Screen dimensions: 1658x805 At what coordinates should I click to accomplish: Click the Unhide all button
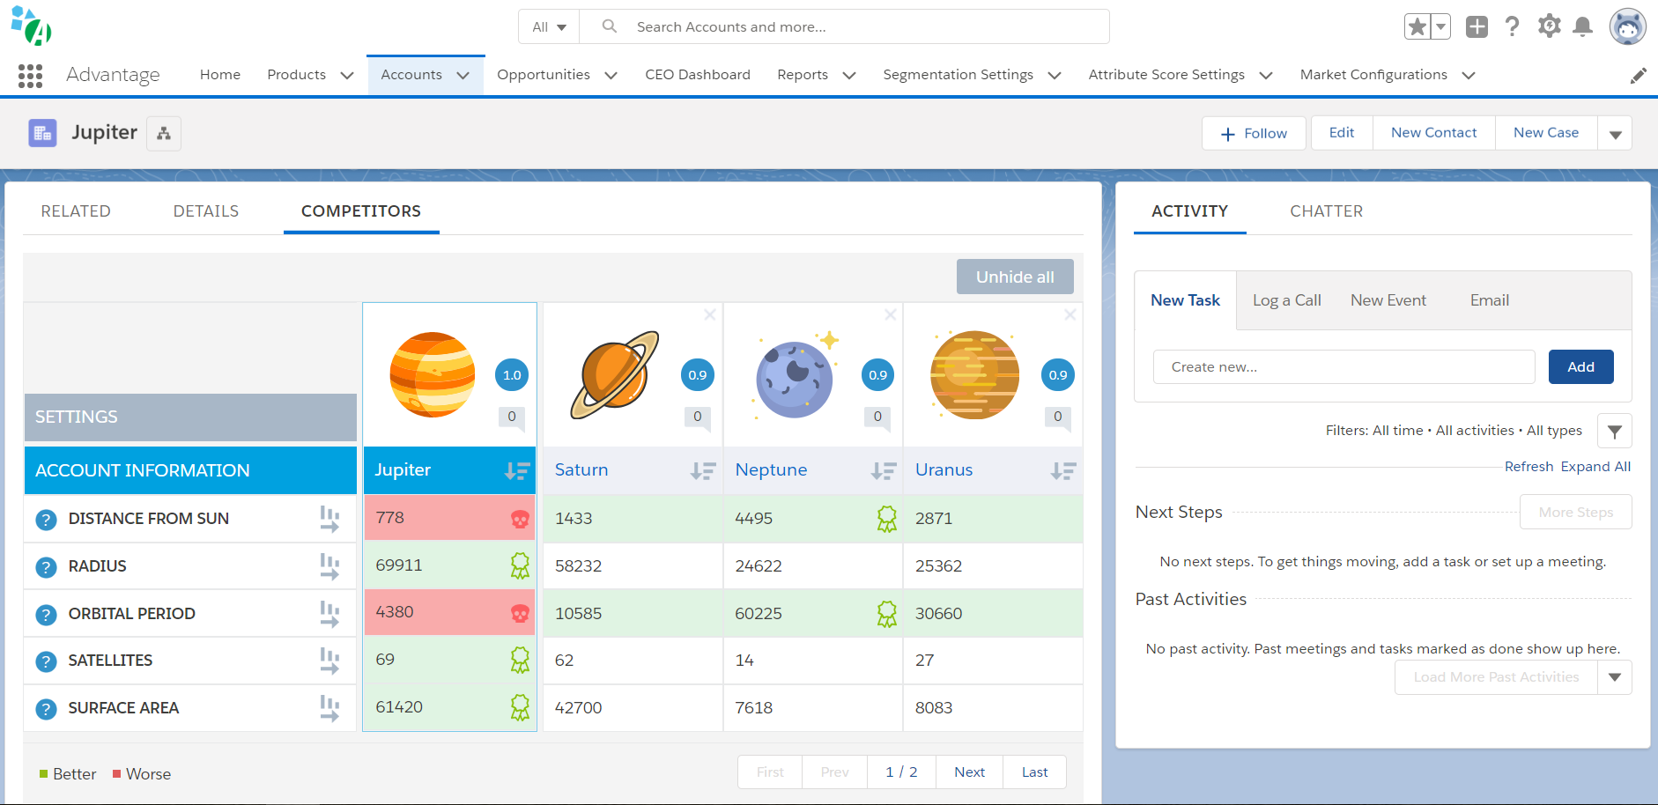1015,277
